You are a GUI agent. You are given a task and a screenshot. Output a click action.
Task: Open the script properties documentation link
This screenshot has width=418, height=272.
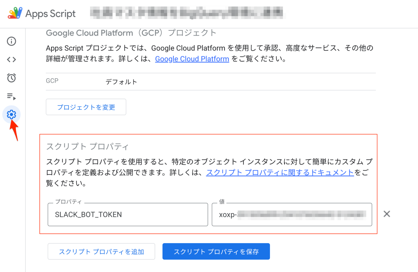280,172
